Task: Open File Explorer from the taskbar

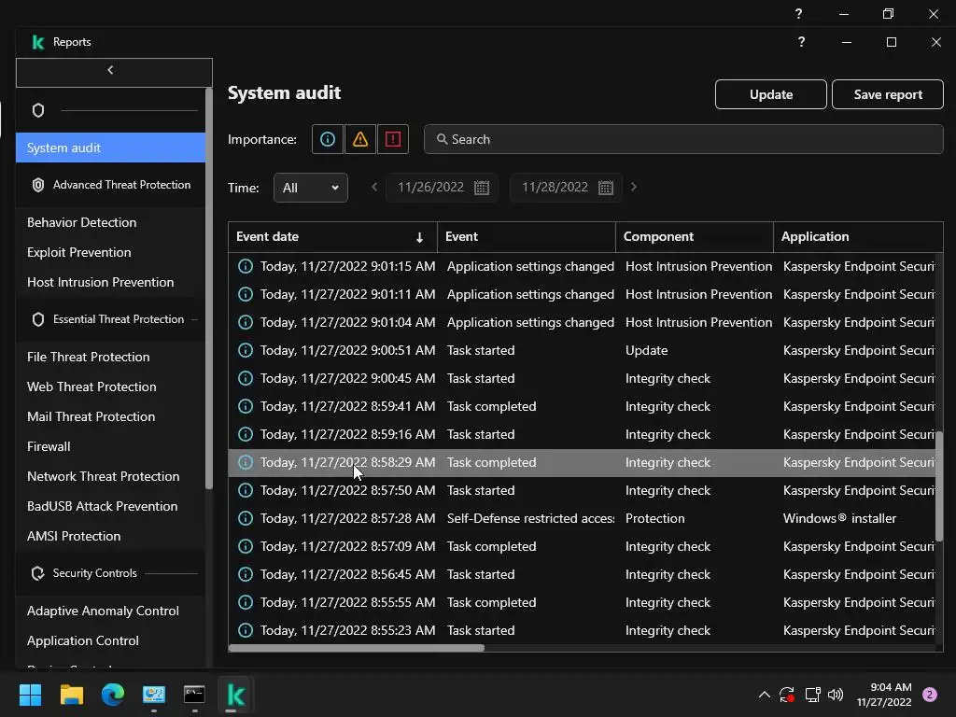Action: point(71,695)
